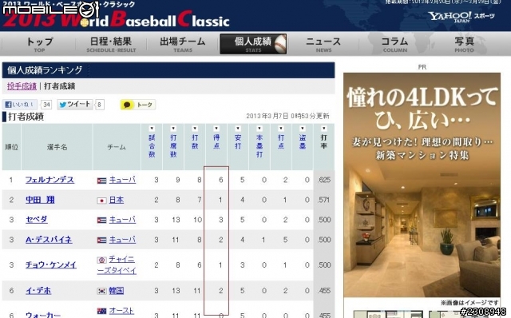Click the batting average .625 cell
Screen dimensions: 511x318
click(x=324, y=180)
